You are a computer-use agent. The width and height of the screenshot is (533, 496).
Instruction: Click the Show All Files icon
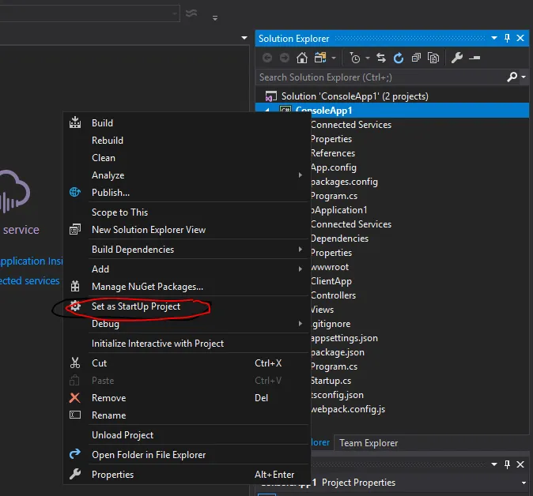(433, 58)
